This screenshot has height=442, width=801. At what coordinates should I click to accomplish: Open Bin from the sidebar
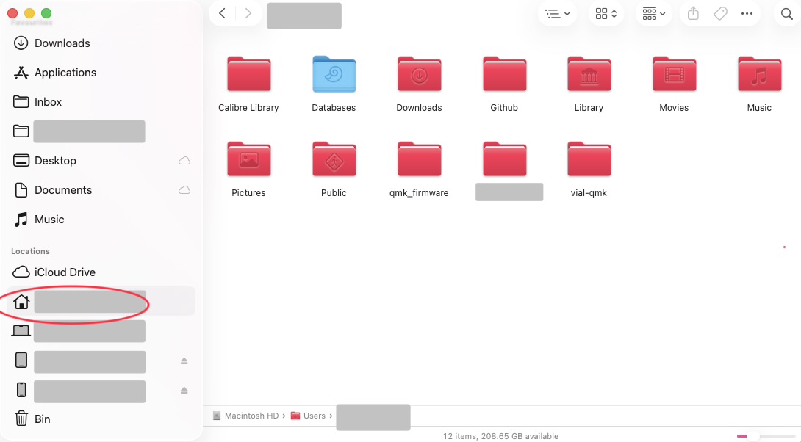point(43,419)
